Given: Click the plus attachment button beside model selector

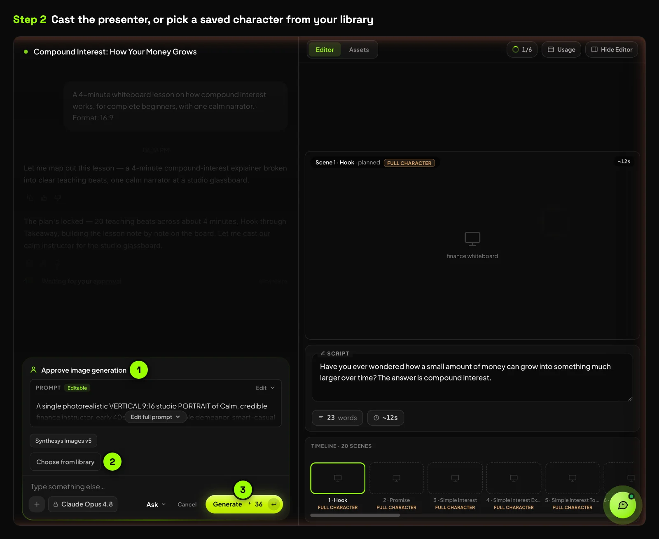Looking at the screenshot, I should (37, 504).
